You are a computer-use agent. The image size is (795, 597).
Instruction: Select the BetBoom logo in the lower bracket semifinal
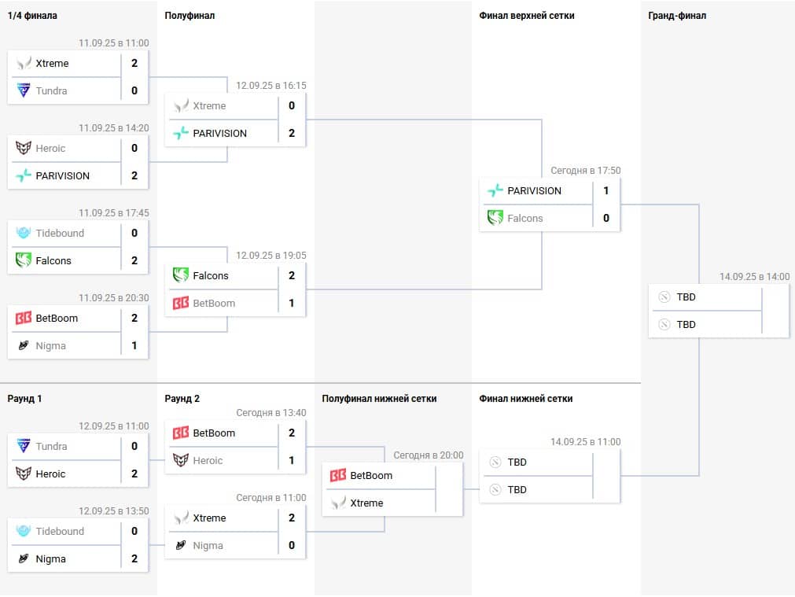338,475
